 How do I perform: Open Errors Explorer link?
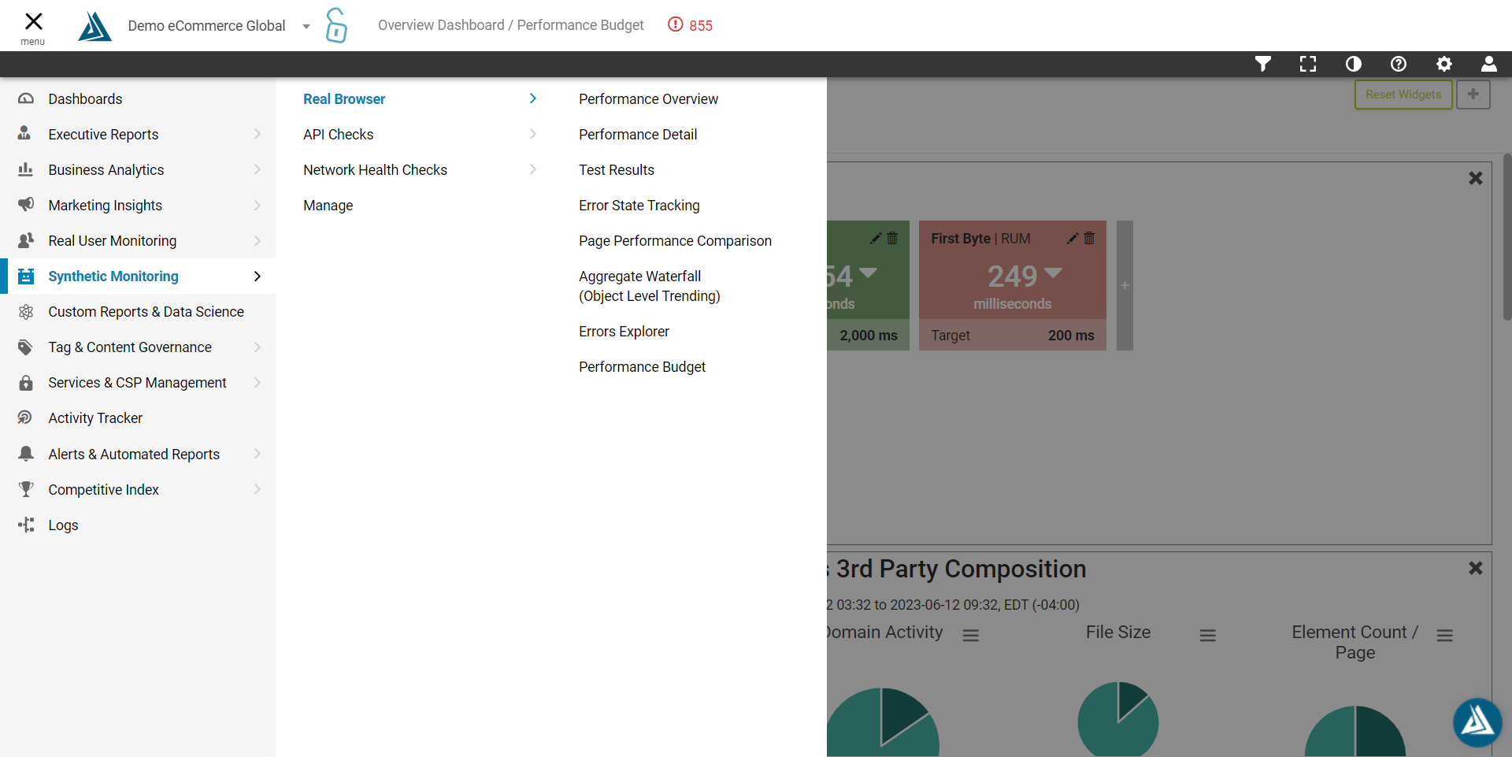(624, 332)
